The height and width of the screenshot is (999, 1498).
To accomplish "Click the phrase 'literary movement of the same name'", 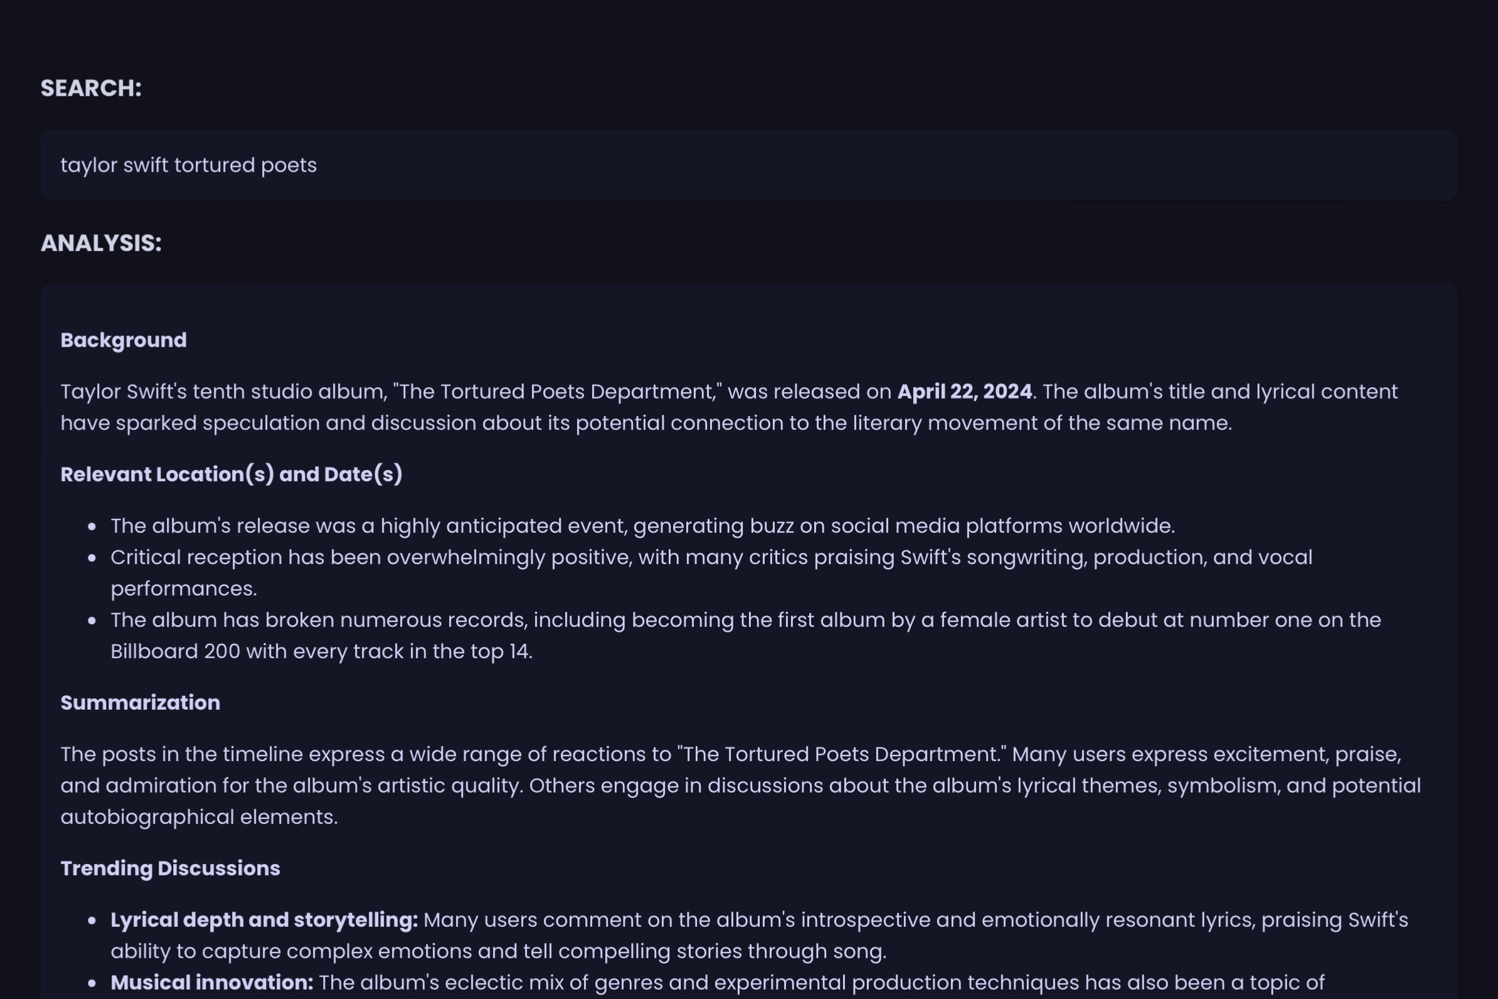I will [1041, 423].
